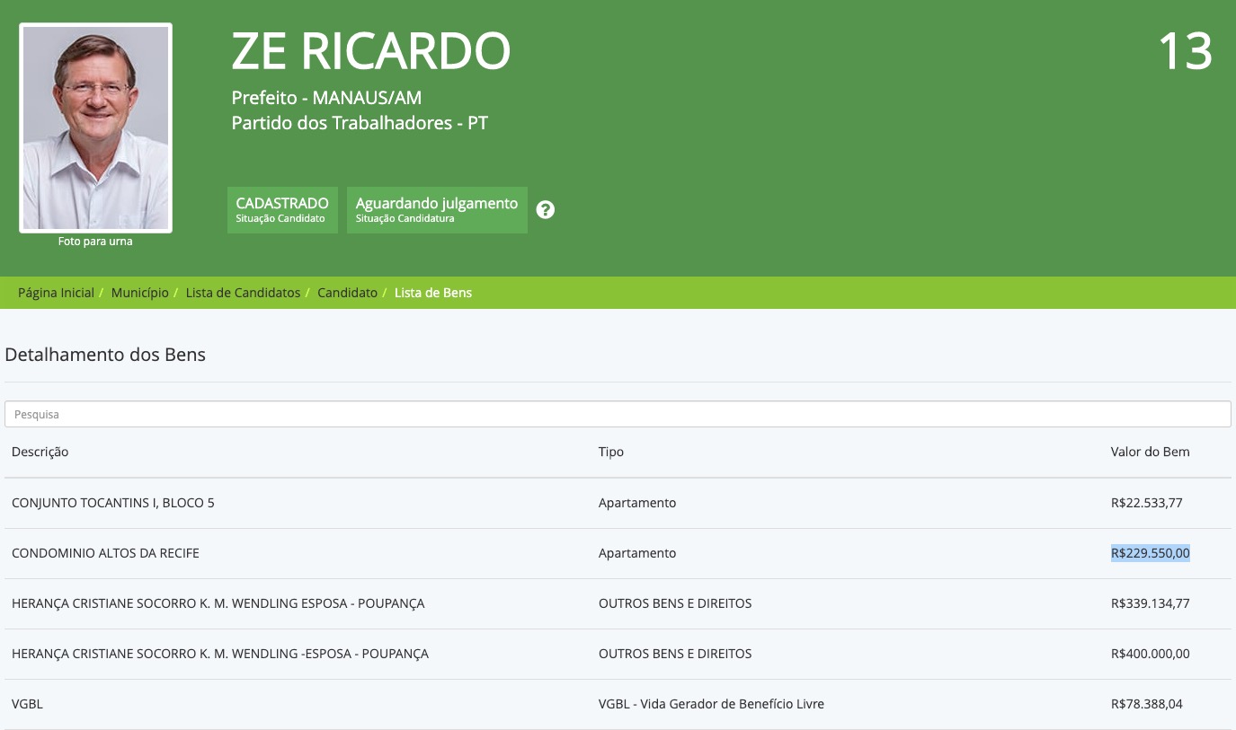
Task: Go to Página Inicial breadcrumb
Action: [x=56, y=293]
